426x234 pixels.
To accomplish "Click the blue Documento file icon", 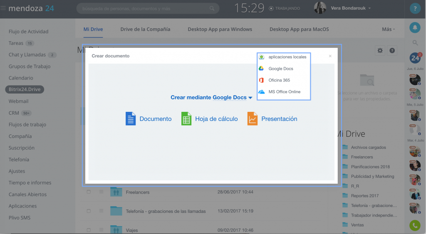I will pyautogui.click(x=130, y=118).
